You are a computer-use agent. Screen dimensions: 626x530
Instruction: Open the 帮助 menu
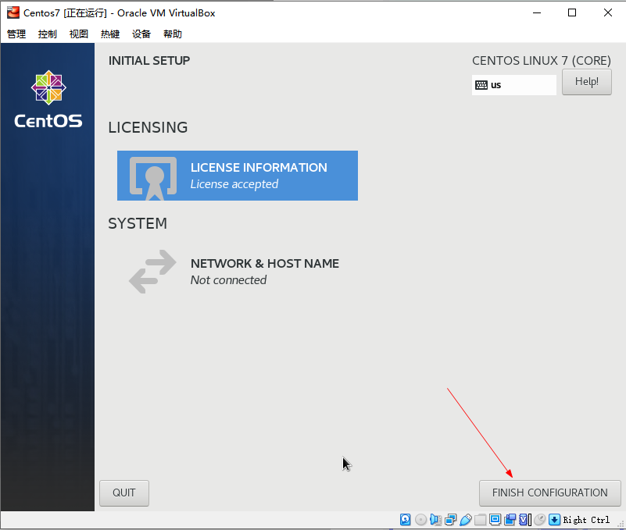[173, 34]
